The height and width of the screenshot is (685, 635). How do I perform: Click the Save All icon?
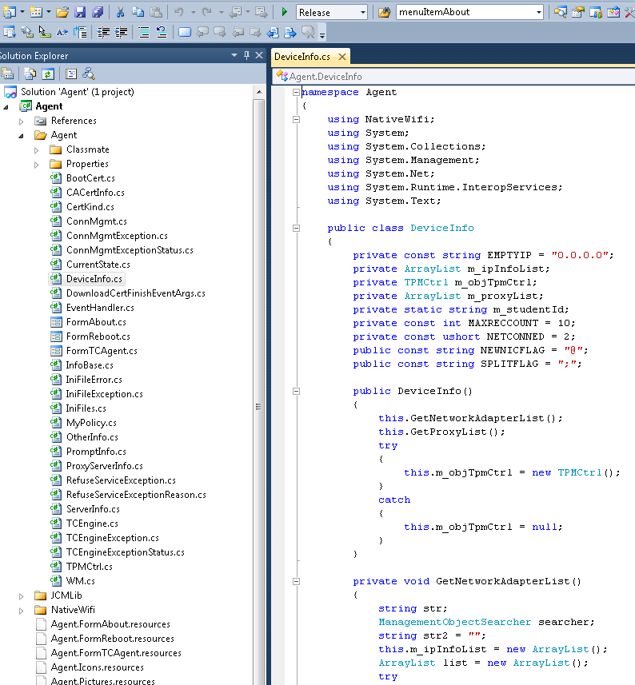(97, 12)
